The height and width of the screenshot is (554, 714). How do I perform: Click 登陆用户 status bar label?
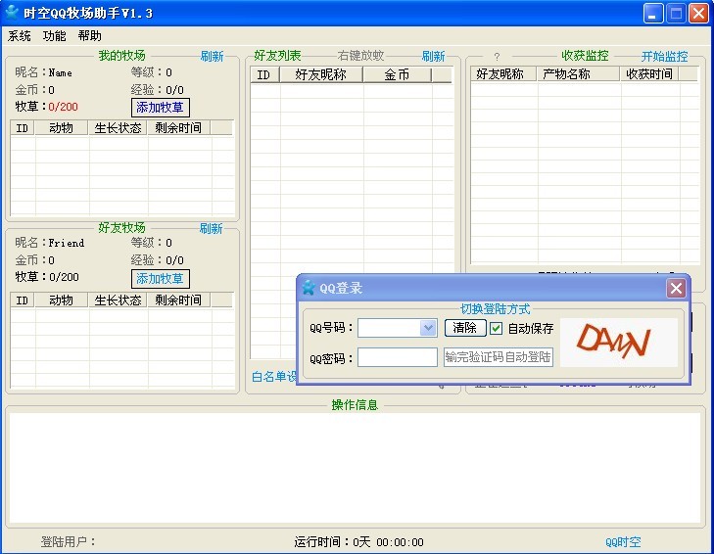pos(68,541)
